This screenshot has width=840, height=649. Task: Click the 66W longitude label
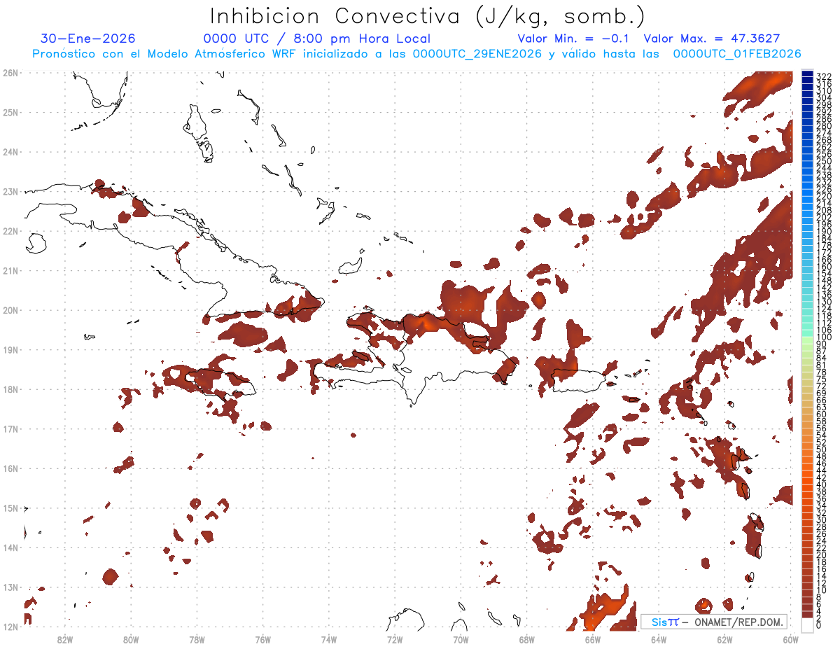pos(592,639)
